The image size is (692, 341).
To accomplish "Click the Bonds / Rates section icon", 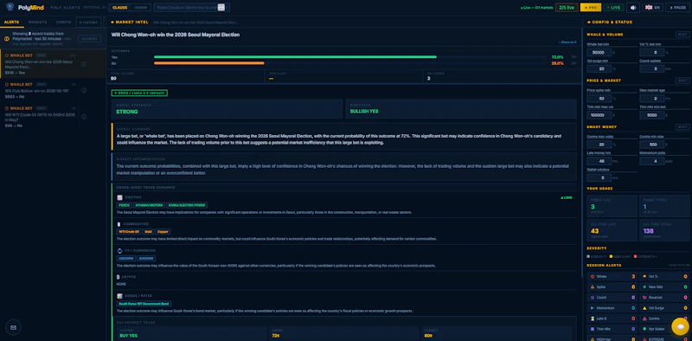I will [x=119, y=296].
